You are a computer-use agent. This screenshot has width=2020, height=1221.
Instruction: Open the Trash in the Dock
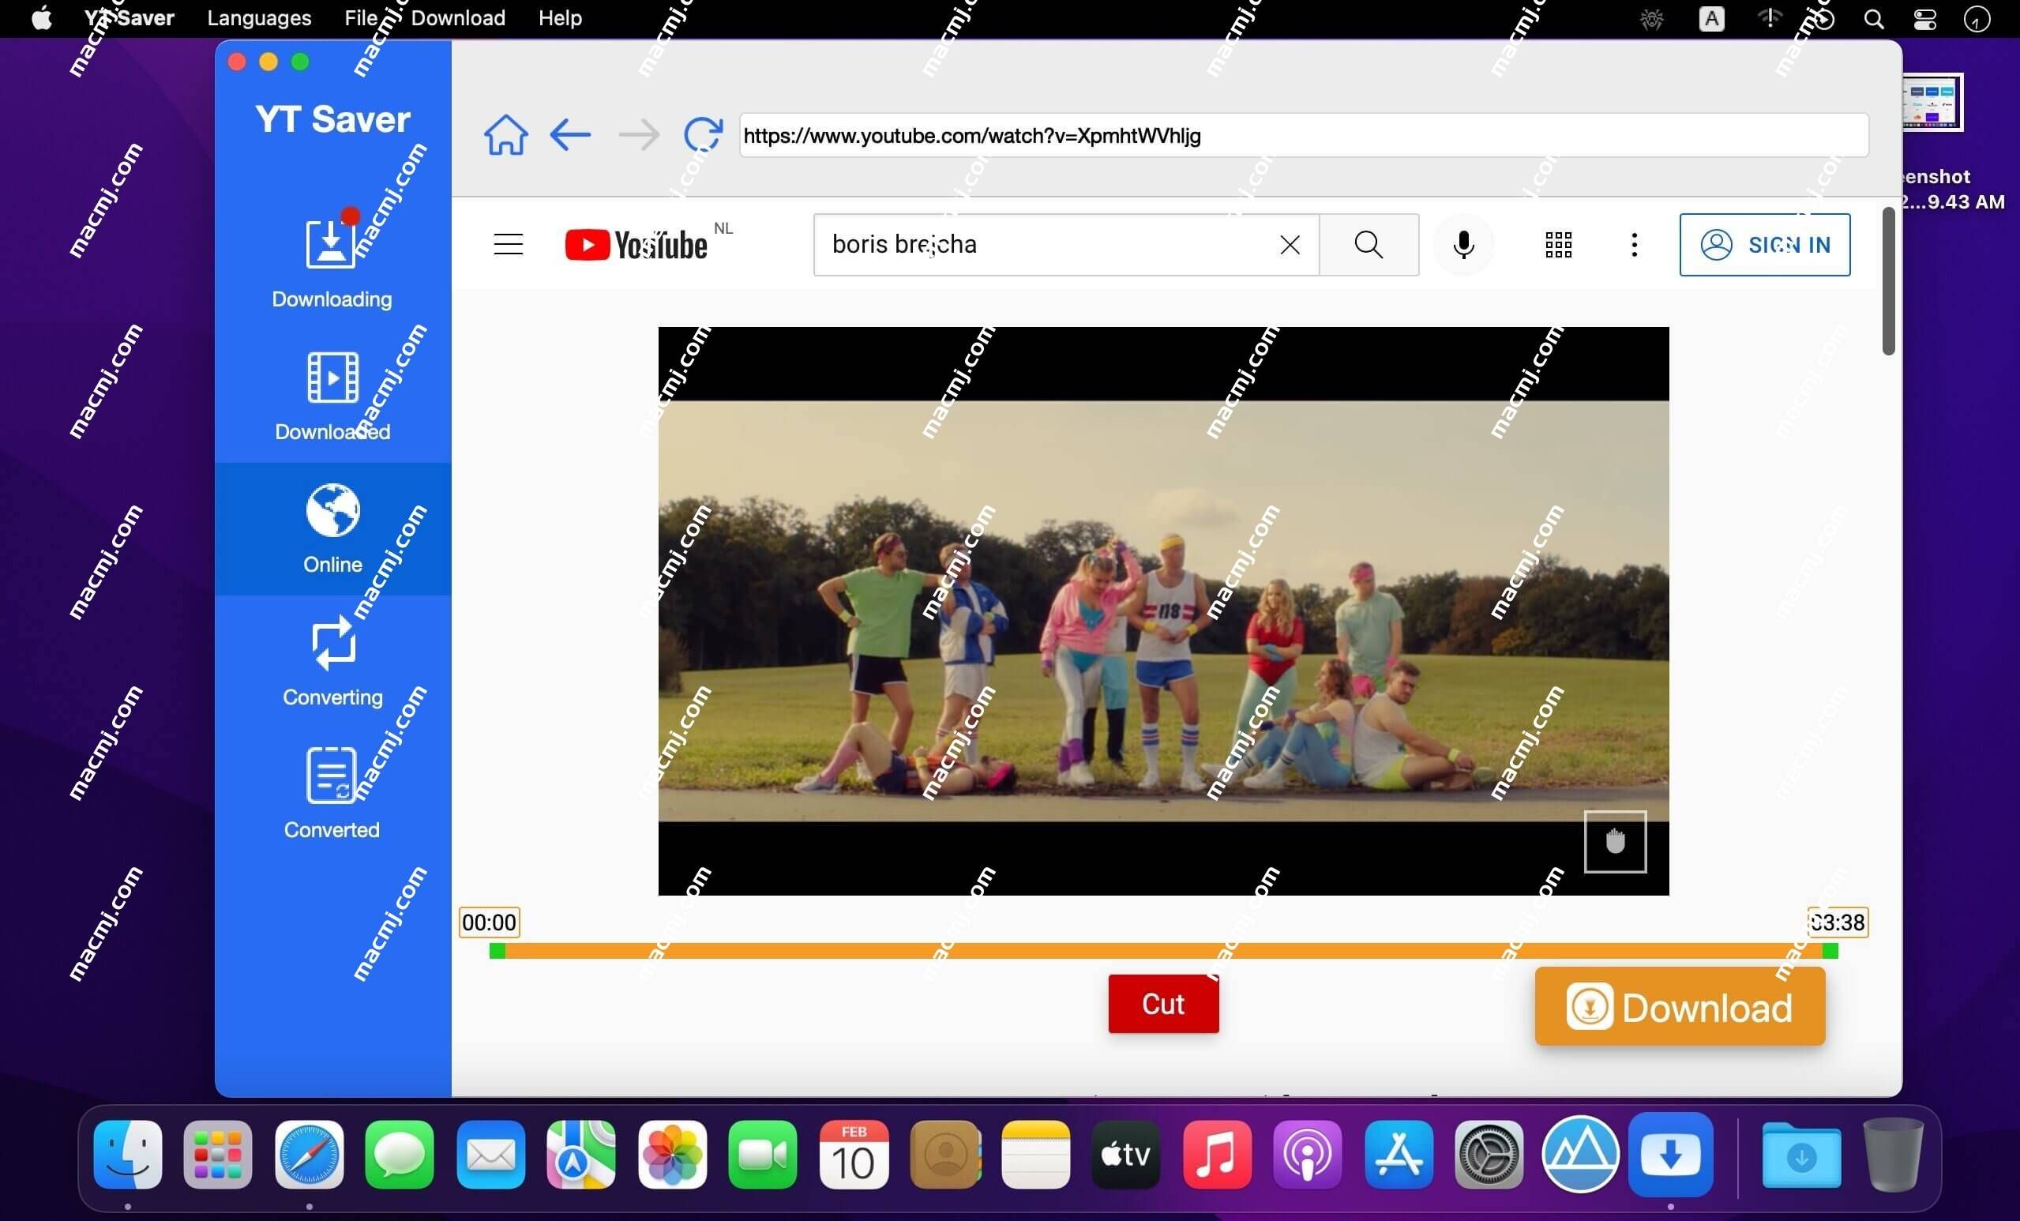(x=1892, y=1155)
